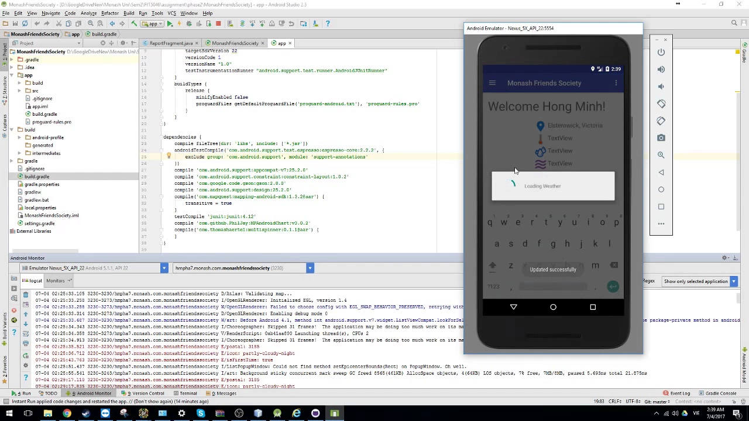Open the Gradle Console
This screenshot has height=421, width=749.
(x=717, y=394)
